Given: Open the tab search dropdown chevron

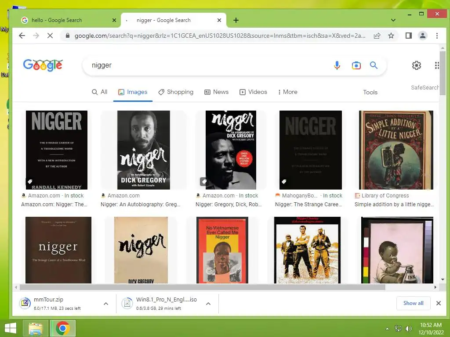Looking at the screenshot, I should pyautogui.click(x=393, y=20).
